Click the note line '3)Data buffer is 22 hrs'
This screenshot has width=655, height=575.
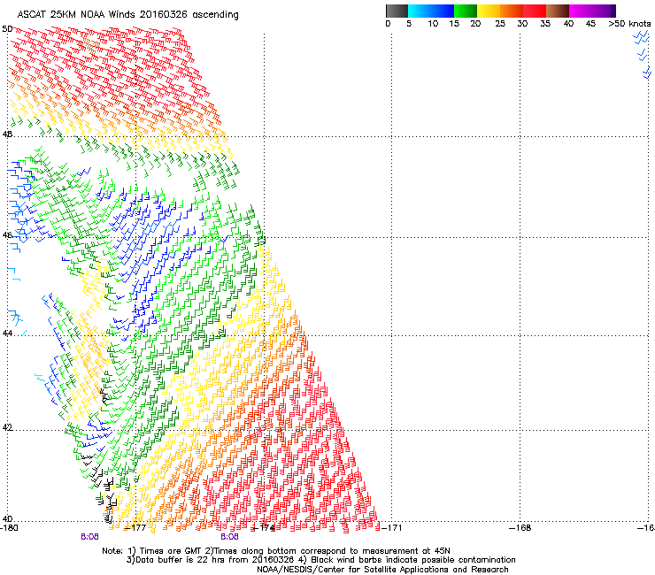[x=320, y=560]
